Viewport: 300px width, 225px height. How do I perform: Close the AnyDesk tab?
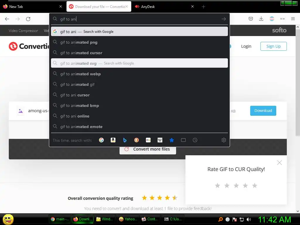click(192, 6)
